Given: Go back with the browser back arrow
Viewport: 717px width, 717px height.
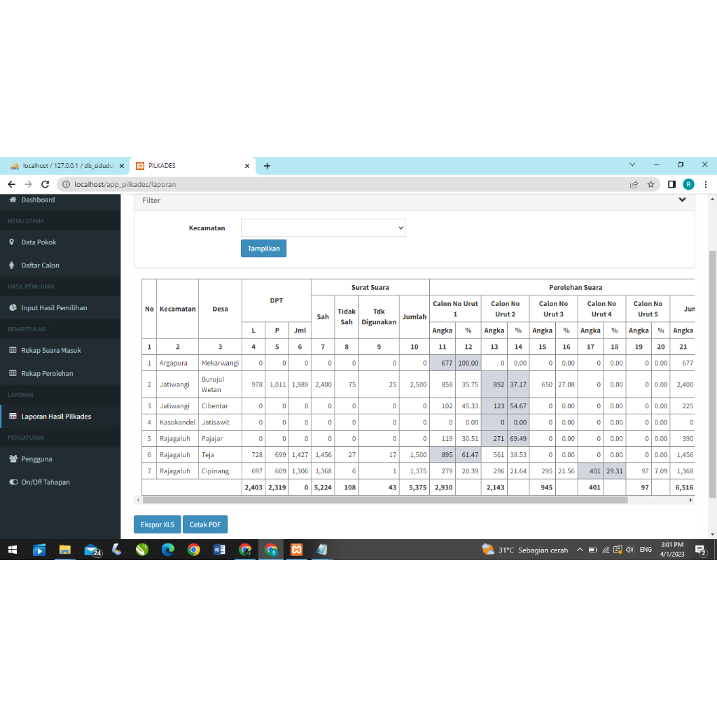Looking at the screenshot, I should point(11,184).
